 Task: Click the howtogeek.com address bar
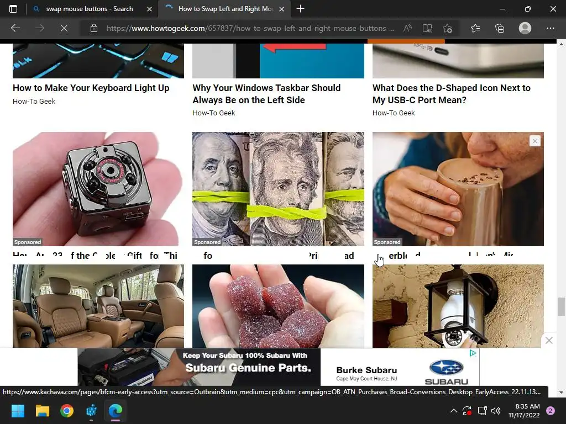pyautogui.click(x=250, y=28)
